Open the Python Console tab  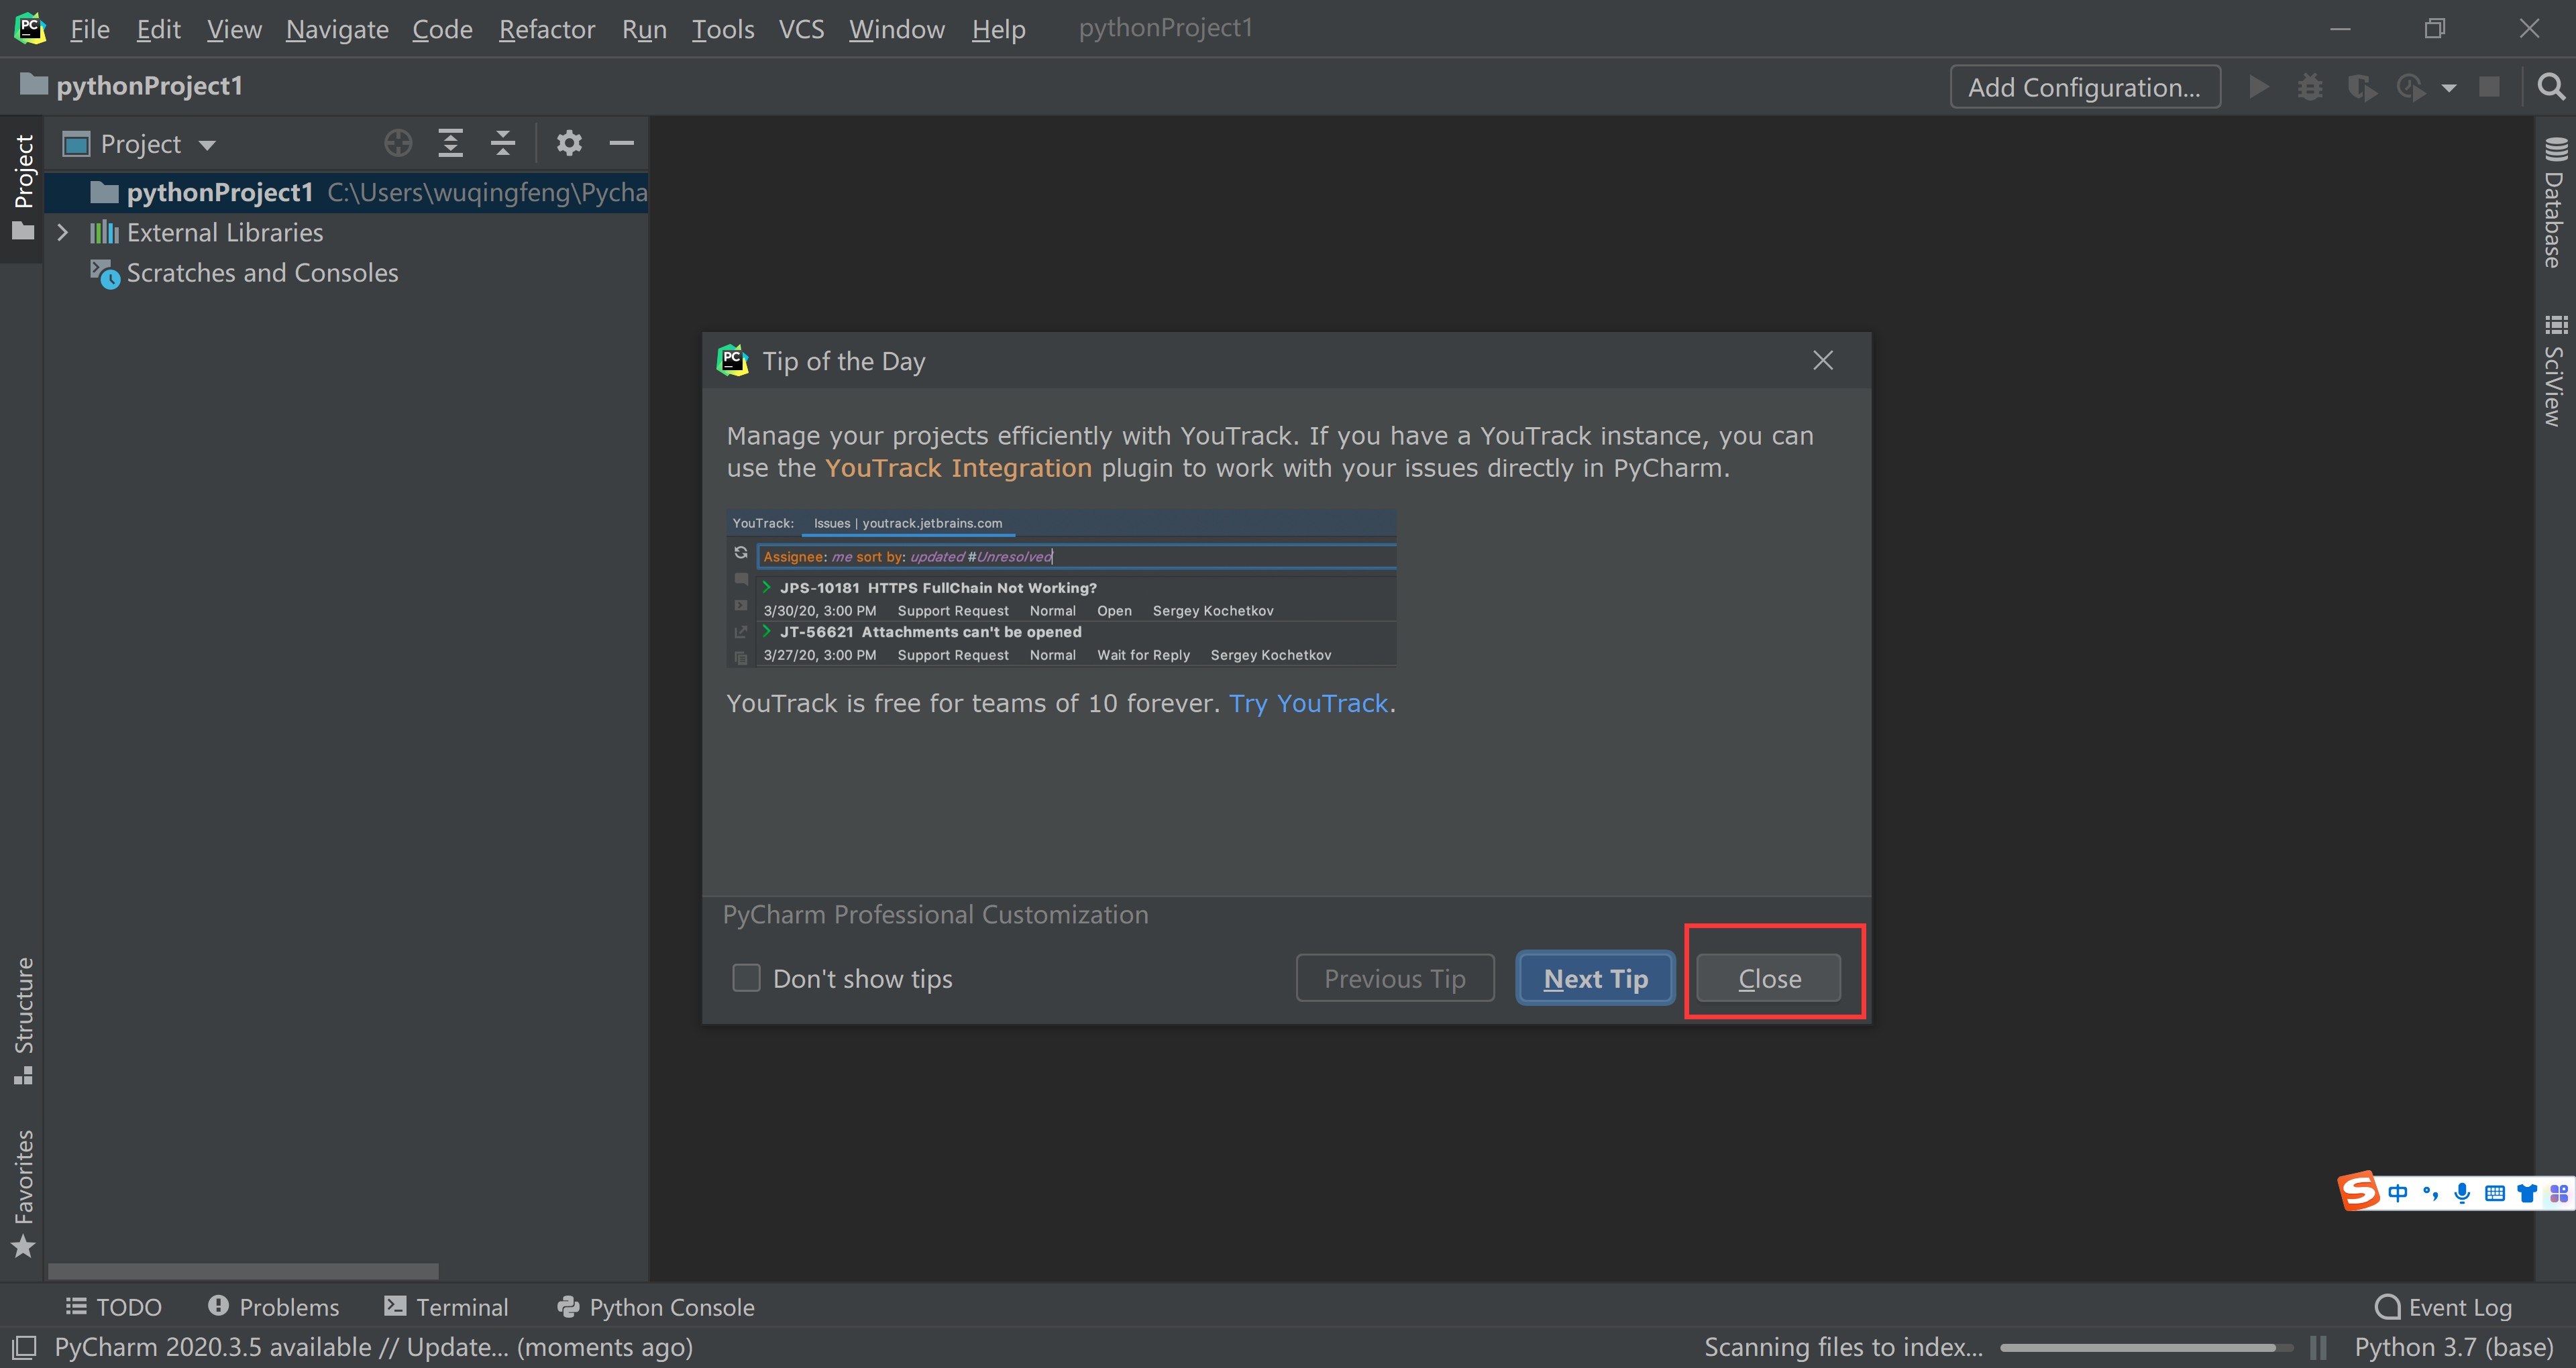pyautogui.click(x=656, y=1306)
